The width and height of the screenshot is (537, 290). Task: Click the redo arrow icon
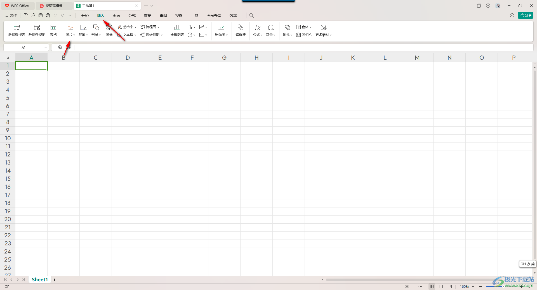(x=62, y=16)
